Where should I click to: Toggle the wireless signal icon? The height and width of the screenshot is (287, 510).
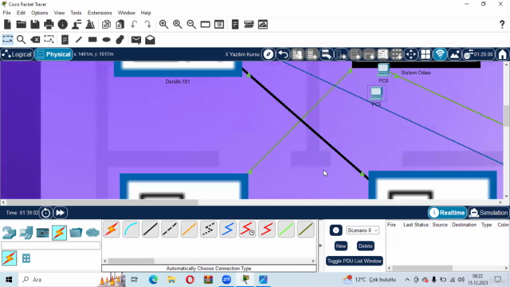(440, 54)
